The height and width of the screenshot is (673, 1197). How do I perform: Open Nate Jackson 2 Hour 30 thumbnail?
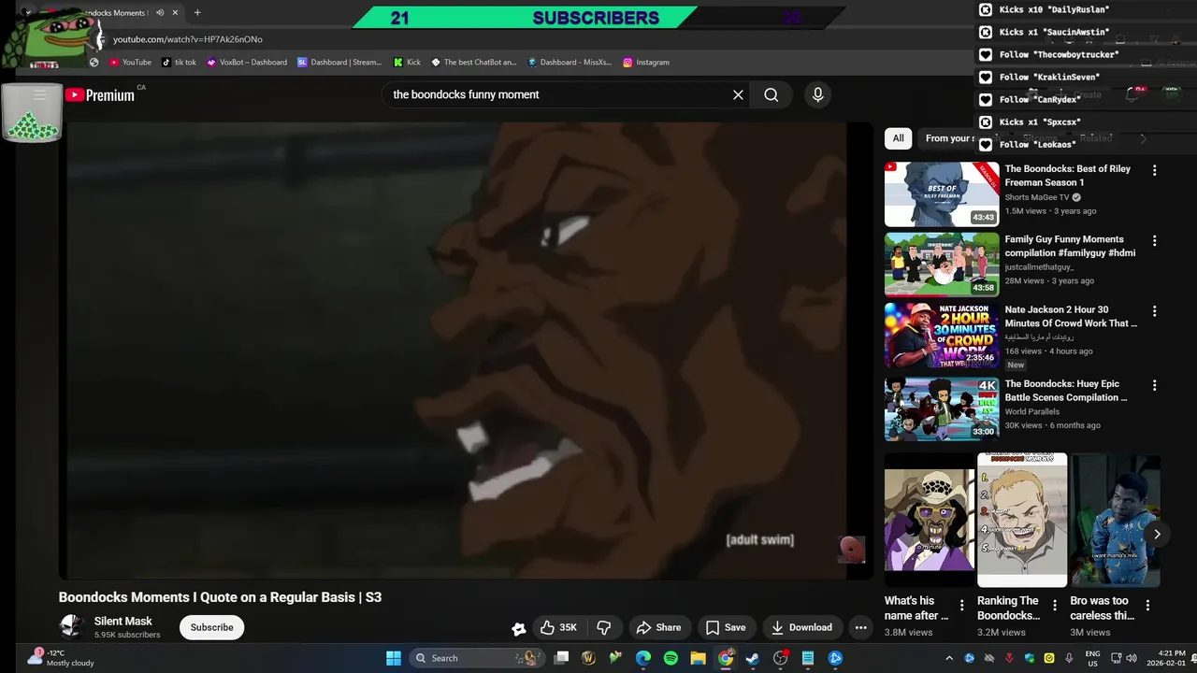coord(942,335)
